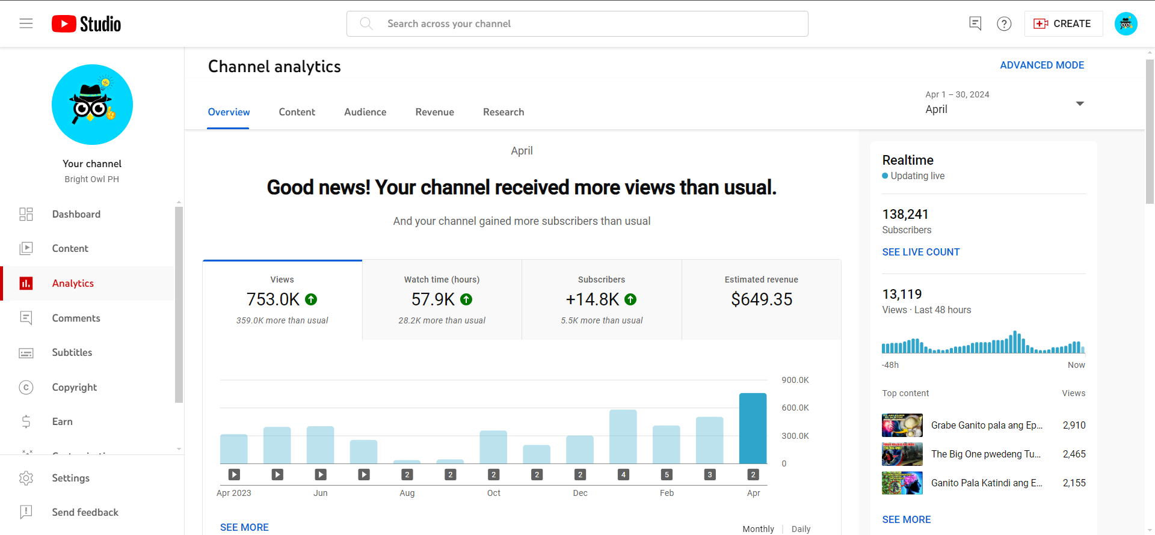The height and width of the screenshot is (535, 1155).
Task: Click the Comments sidebar icon
Action: [x=26, y=318]
